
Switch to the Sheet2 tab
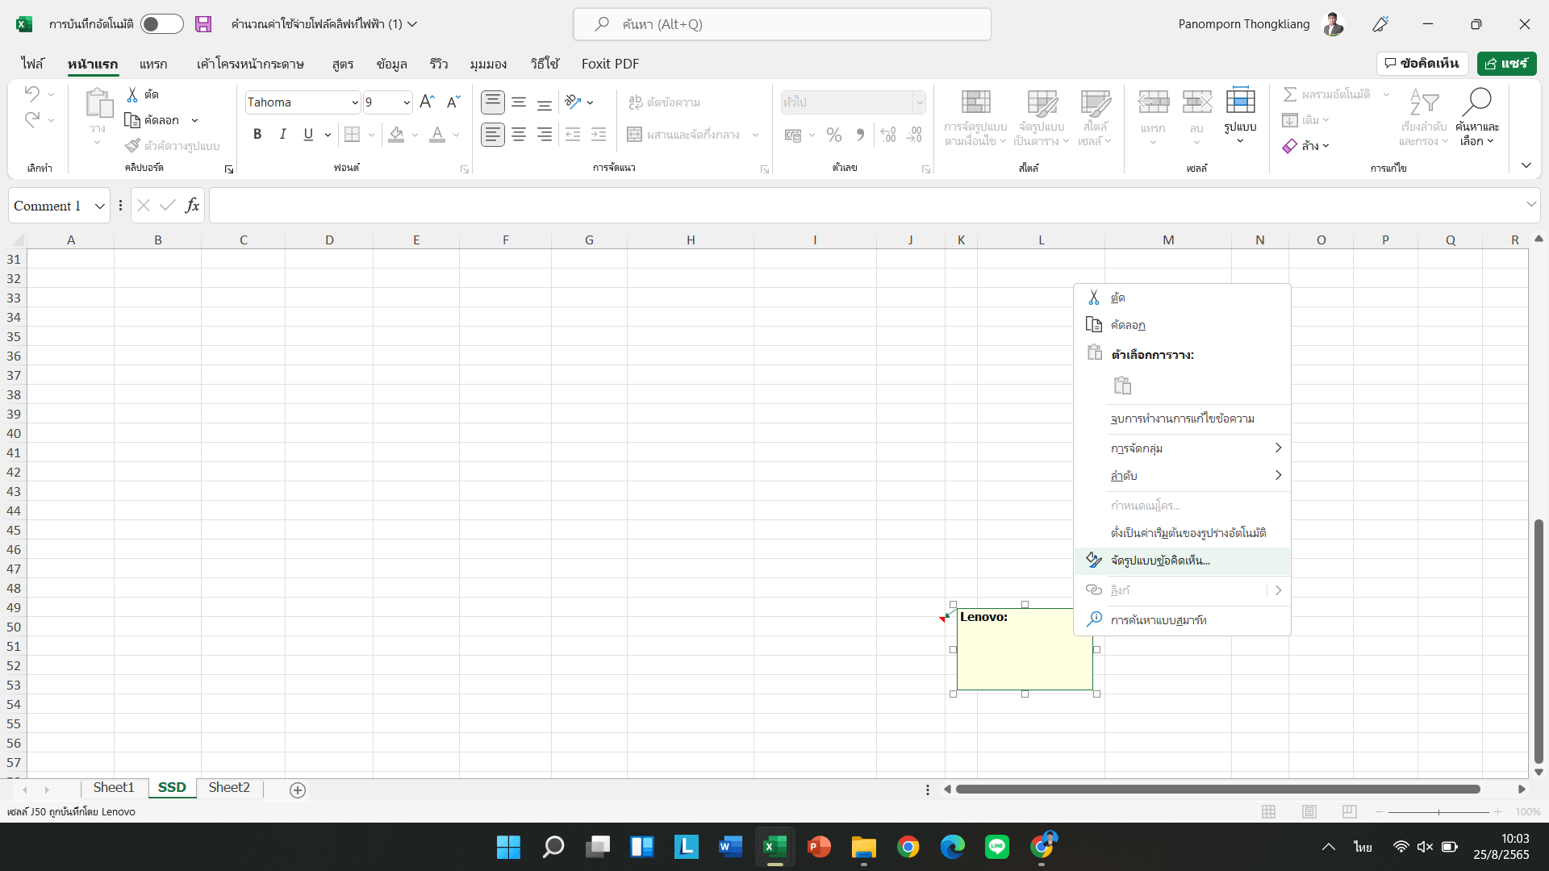coord(229,788)
